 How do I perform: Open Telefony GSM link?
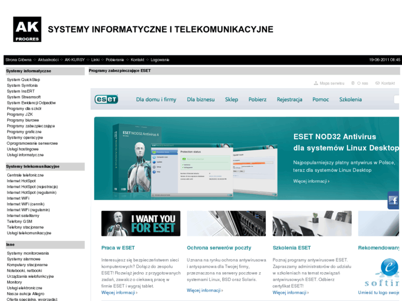[x=19, y=221]
